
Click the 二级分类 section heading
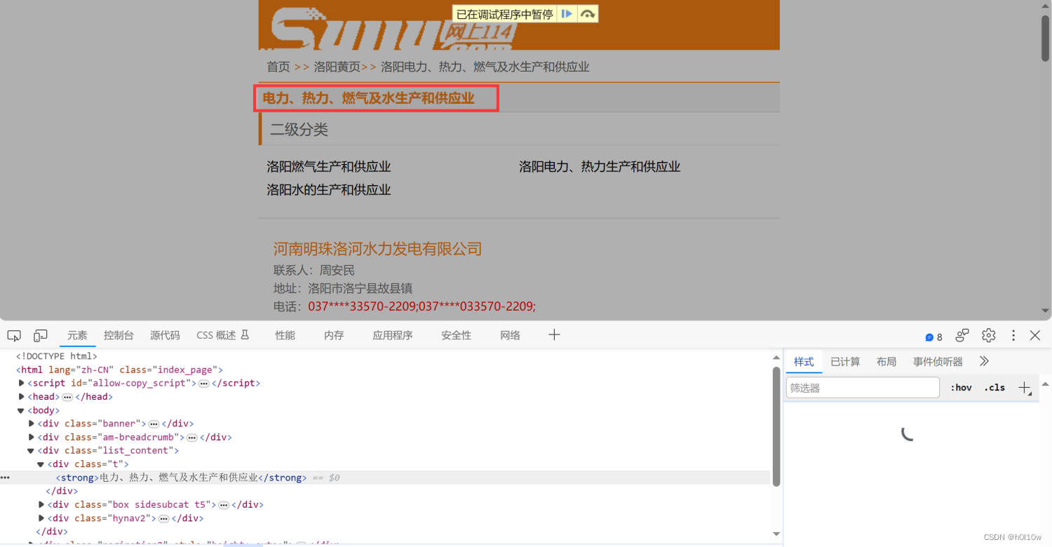[299, 130]
